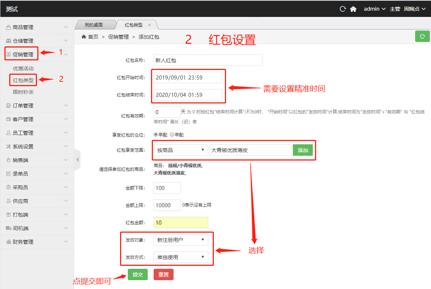The image size is (431, 289).
Task: Click the 红包金额 input field
Action: click(181, 223)
